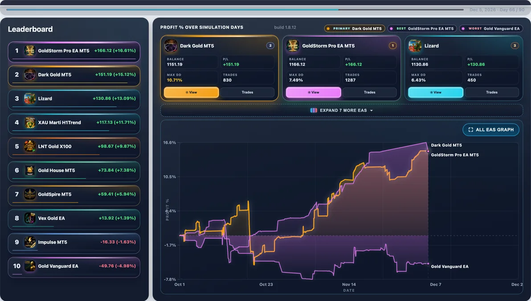Open Trades for Dark Gold MT5 card
This screenshot has width=531, height=301.
247,93
